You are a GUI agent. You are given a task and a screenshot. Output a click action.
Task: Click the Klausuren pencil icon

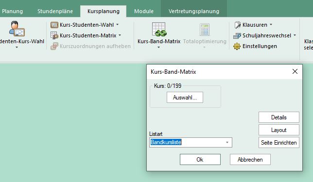point(237,25)
